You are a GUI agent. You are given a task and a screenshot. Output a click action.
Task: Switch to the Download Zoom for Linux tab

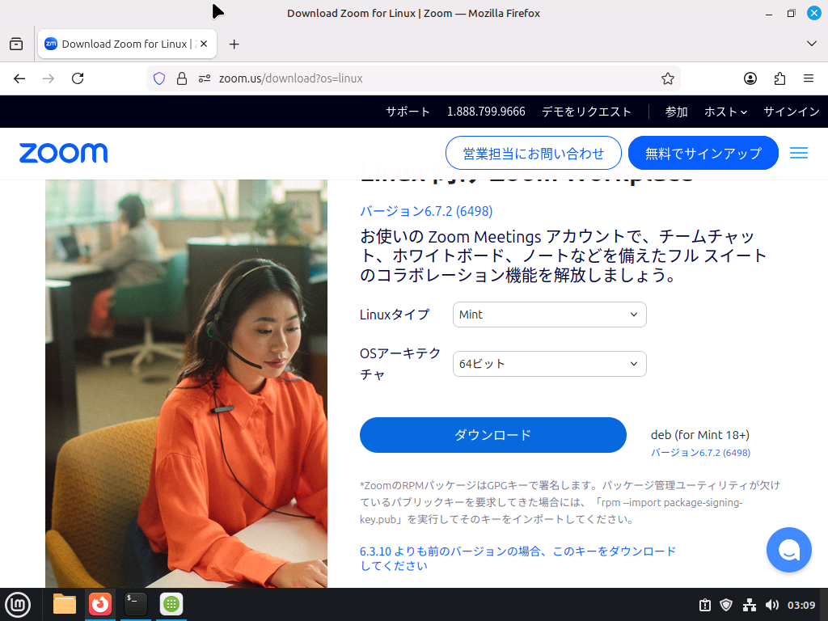pyautogui.click(x=120, y=44)
